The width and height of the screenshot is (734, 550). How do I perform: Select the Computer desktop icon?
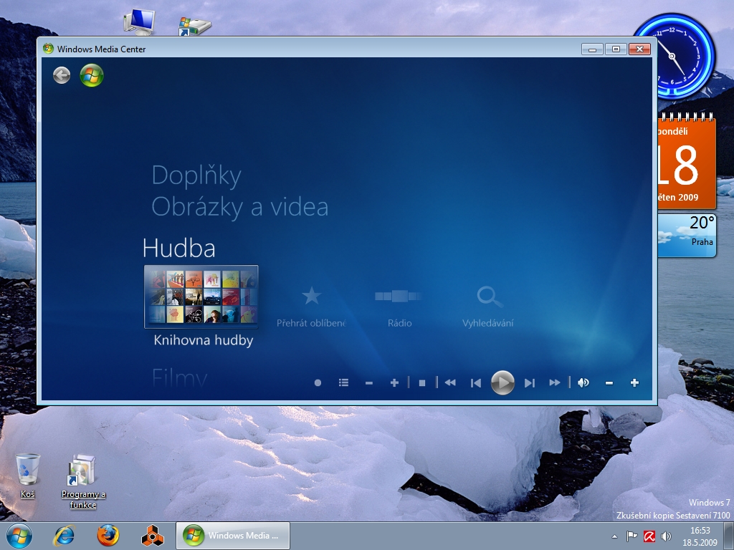point(139,22)
